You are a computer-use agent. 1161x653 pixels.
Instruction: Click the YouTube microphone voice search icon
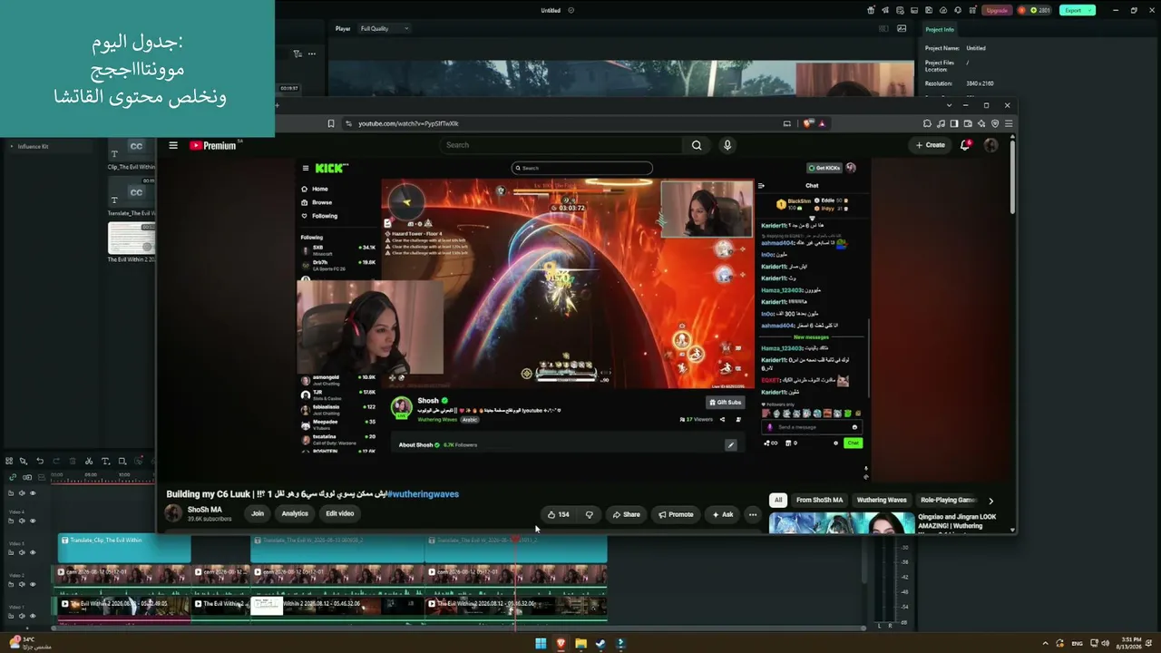727,145
